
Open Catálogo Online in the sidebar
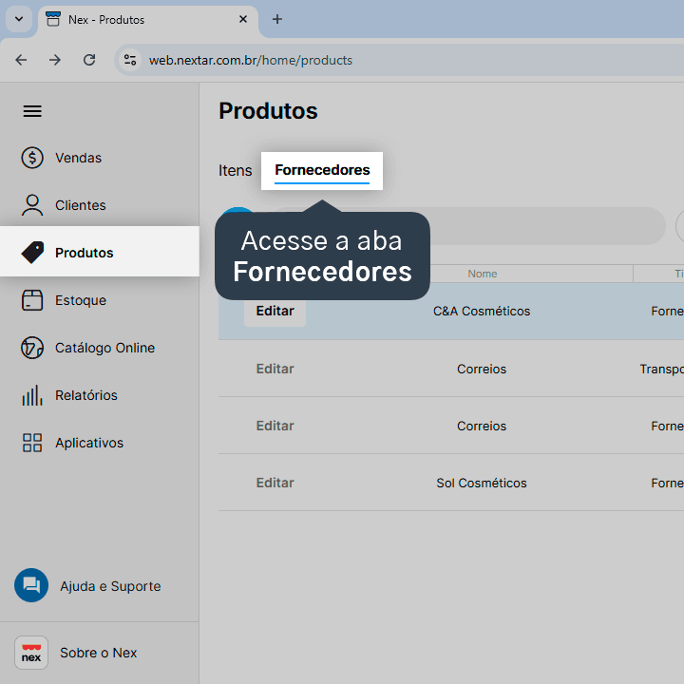click(x=100, y=348)
